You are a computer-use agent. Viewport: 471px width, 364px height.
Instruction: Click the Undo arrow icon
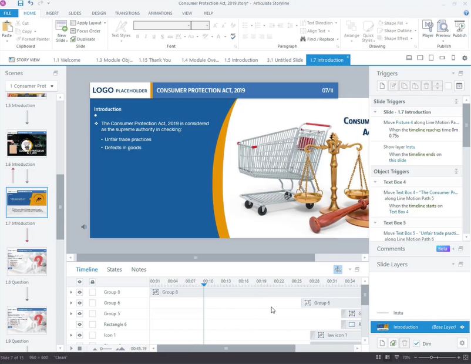tap(31, 4)
